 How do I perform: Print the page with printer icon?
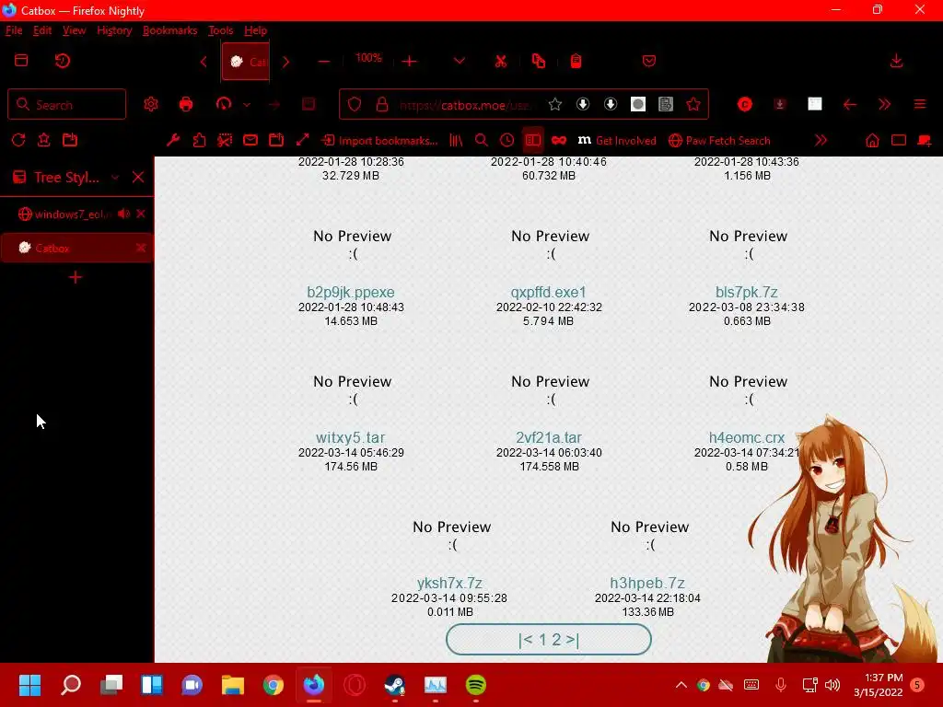[186, 105]
